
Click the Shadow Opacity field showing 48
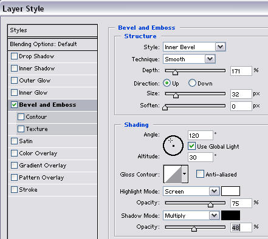pyautogui.click(x=241, y=227)
